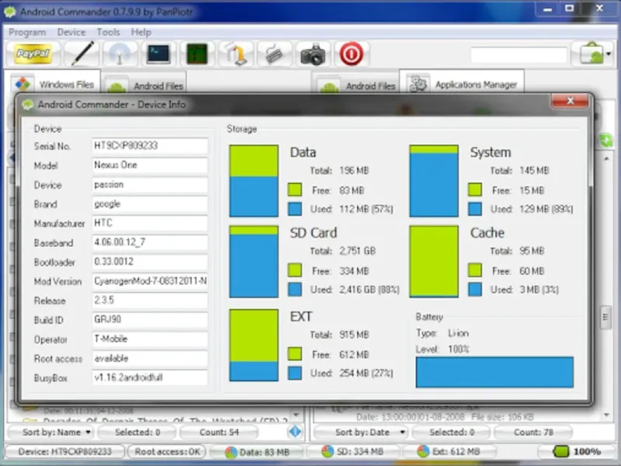Open the Program menu
Viewport: 621px width, 466px height.
pos(27,32)
